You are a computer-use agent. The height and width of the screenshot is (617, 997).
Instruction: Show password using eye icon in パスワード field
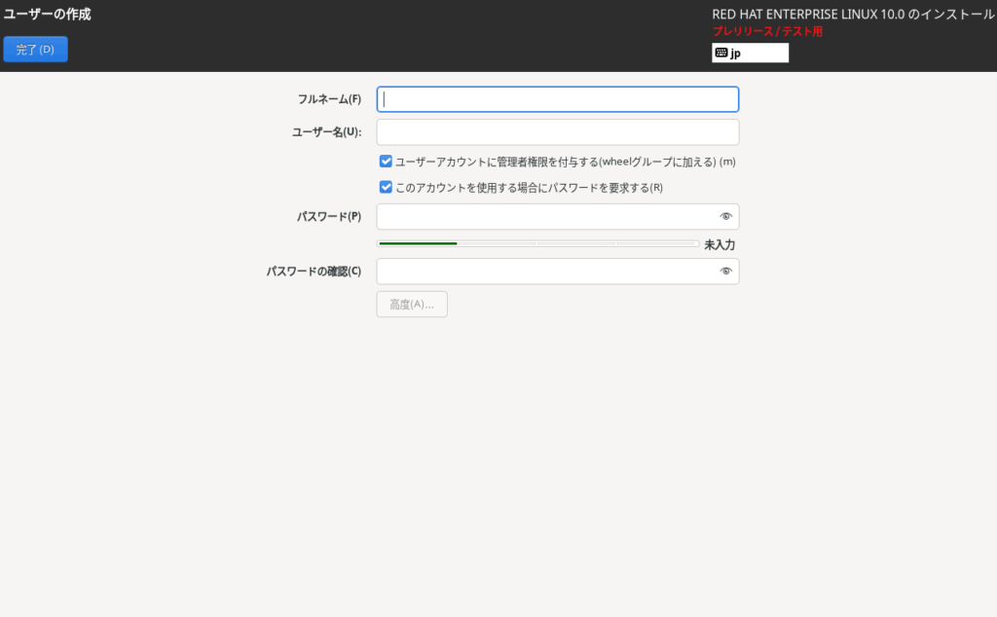click(x=725, y=217)
